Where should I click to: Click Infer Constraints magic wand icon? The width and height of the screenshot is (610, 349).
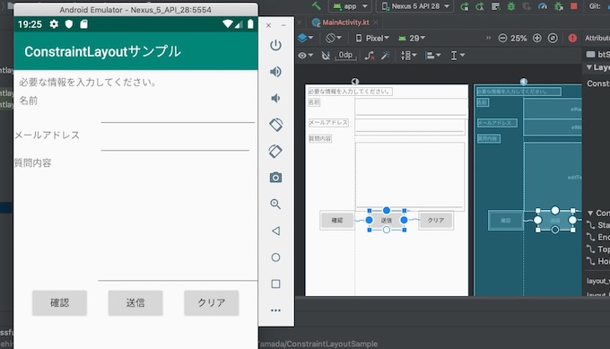tap(386, 56)
